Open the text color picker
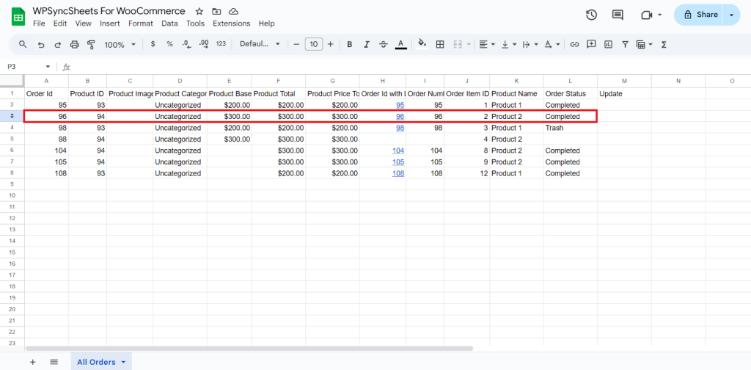This screenshot has width=751, height=370. coord(401,44)
